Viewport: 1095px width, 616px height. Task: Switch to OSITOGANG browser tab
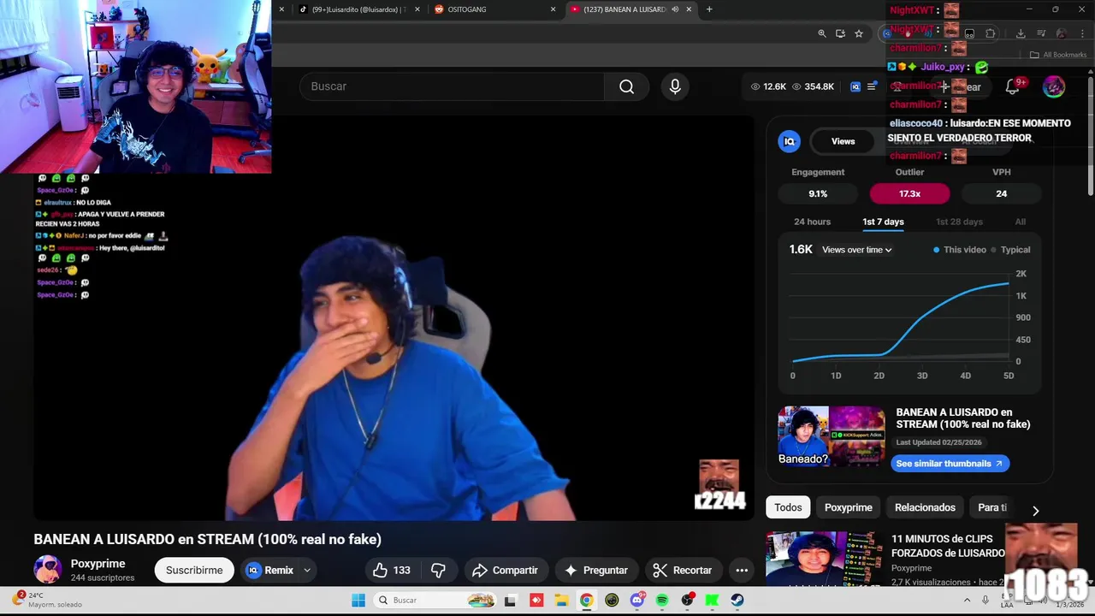(x=494, y=9)
